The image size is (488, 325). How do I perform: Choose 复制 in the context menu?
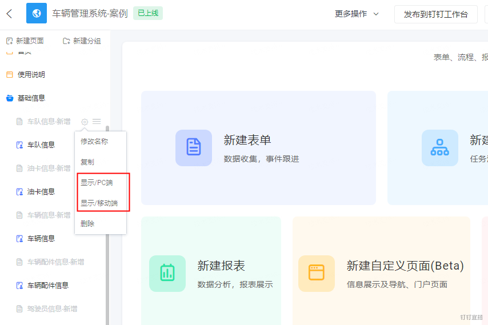pyautogui.click(x=87, y=162)
